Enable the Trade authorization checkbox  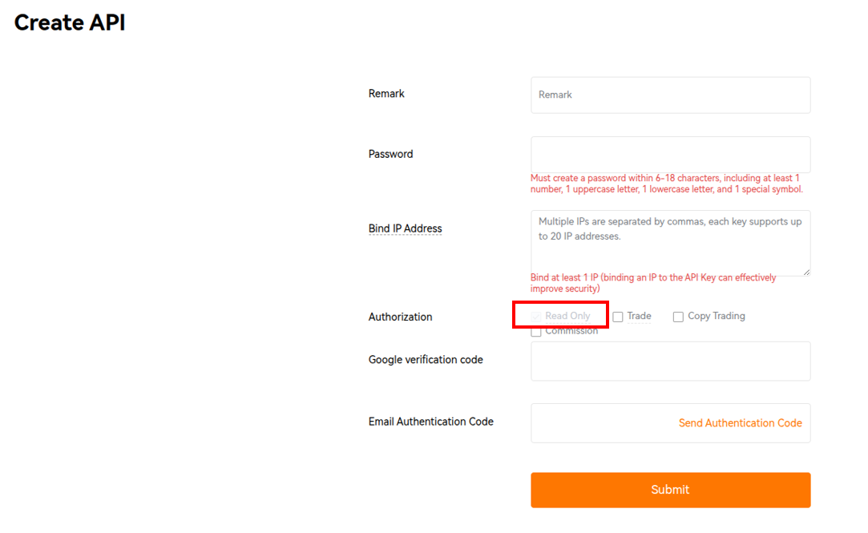[618, 317]
